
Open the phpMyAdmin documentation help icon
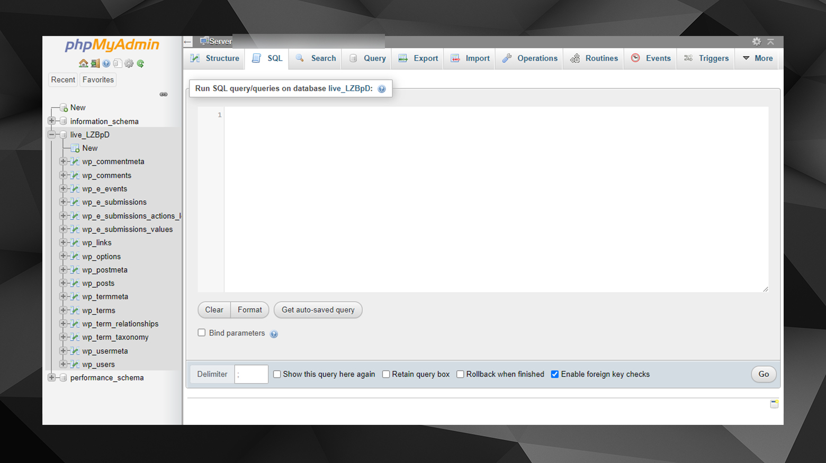point(106,63)
